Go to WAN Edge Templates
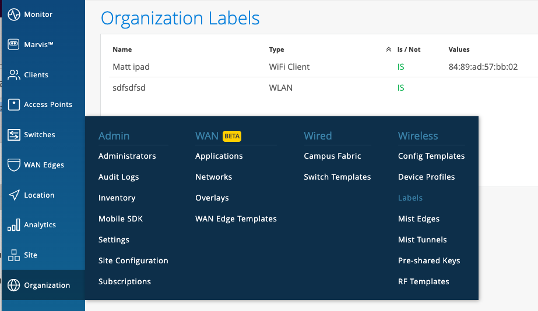The height and width of the screenshot is (311, 538). [x=235, y=219]
